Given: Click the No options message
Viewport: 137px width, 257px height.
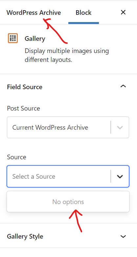Looking at the screenshot, I should (x=68, y=202).
